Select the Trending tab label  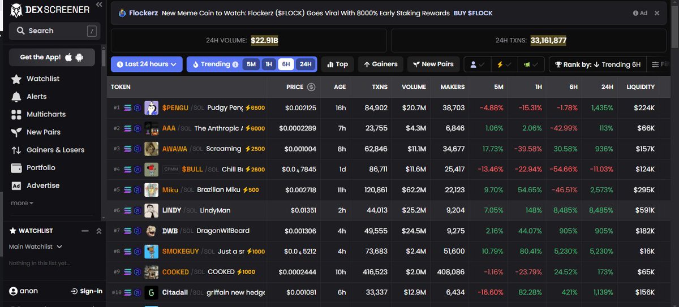216,64
